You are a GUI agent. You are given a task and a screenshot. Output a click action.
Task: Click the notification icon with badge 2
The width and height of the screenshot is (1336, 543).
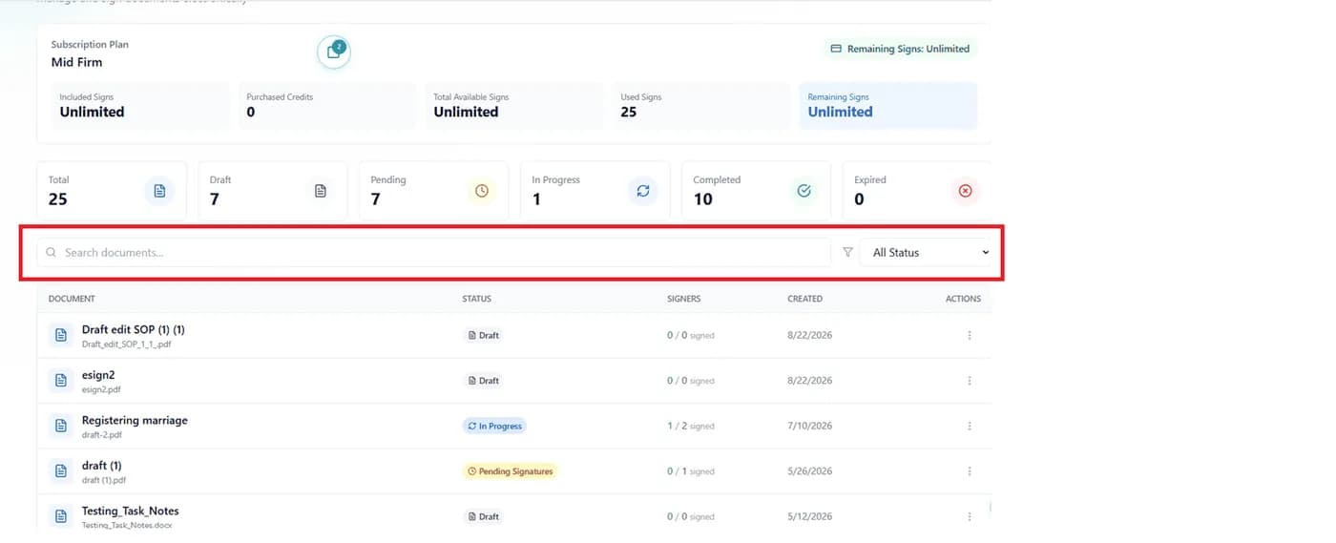click(x=334, y=52)
